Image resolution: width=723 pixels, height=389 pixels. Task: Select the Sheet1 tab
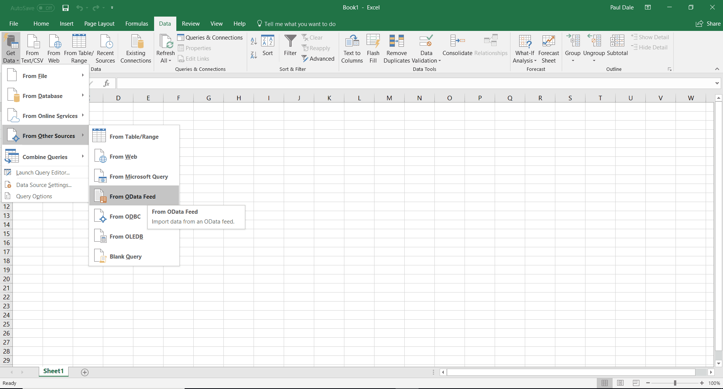tap(53, 371)
